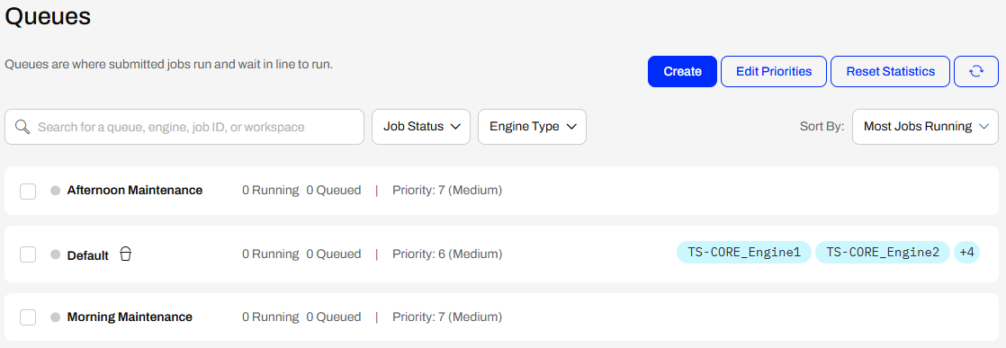1006x348 pixels.
Task: Click the bucket icon next to Default
Action: pos(126,254)
